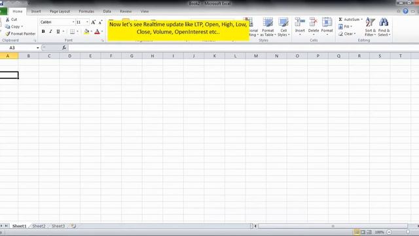Screen dimensions: 419x236
Task: Expand the borders dropdown arrow
Action: pos(77,31)
